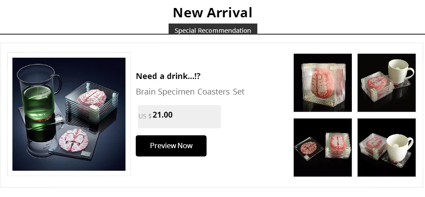
Task: Open the large brain coasters product photo
Action: tap(69, 114)
